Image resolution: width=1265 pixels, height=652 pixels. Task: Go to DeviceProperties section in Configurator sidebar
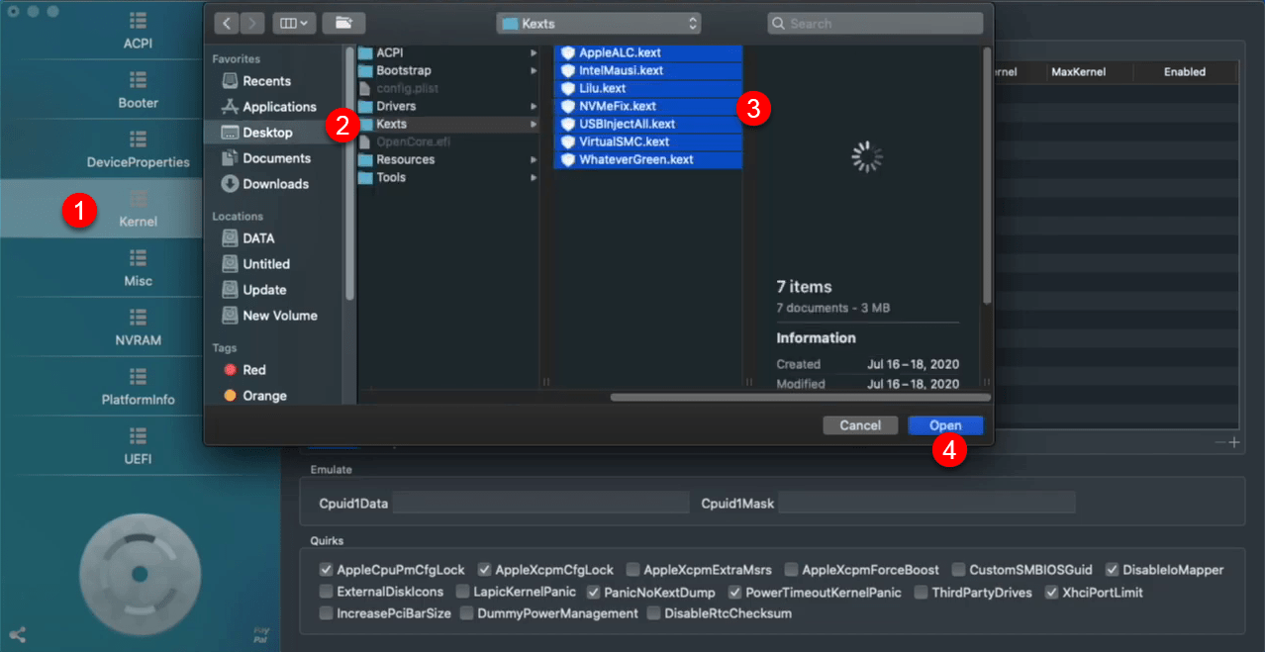pos(138,149)
